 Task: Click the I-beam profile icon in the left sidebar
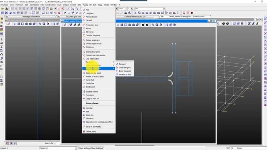point(2,47)
